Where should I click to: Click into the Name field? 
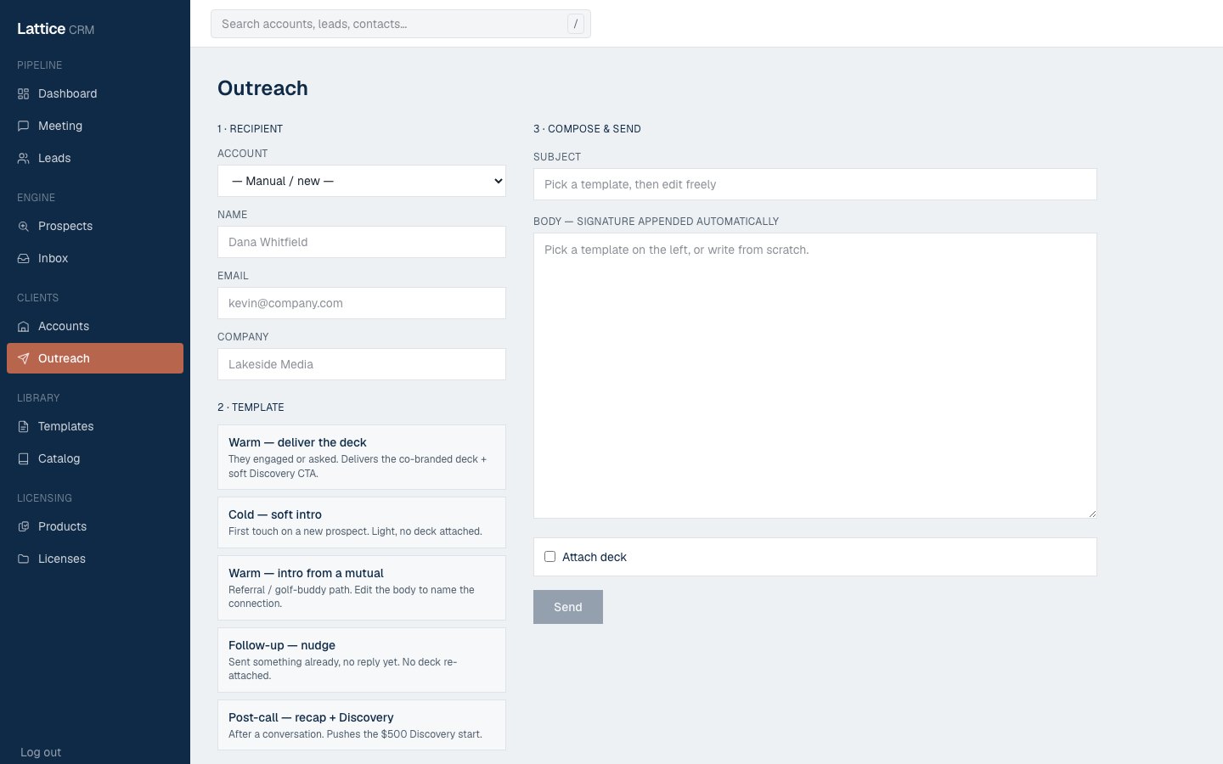coord(362,242)
